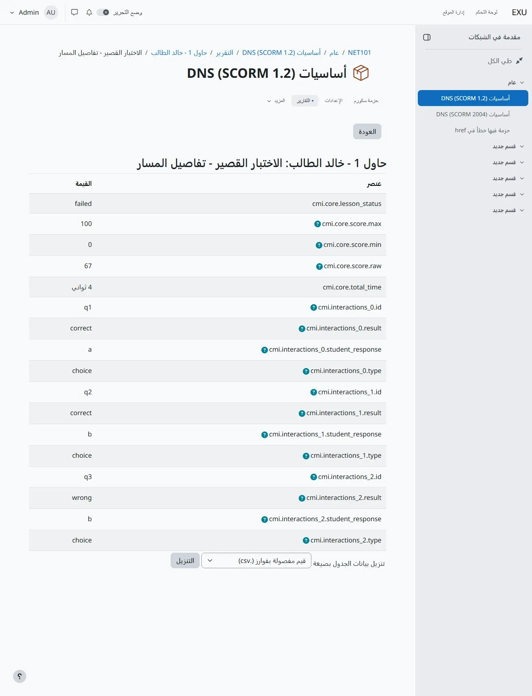The image size is (532, 696).
Task: Open the notifications bell icon
Action: [89, 12]
